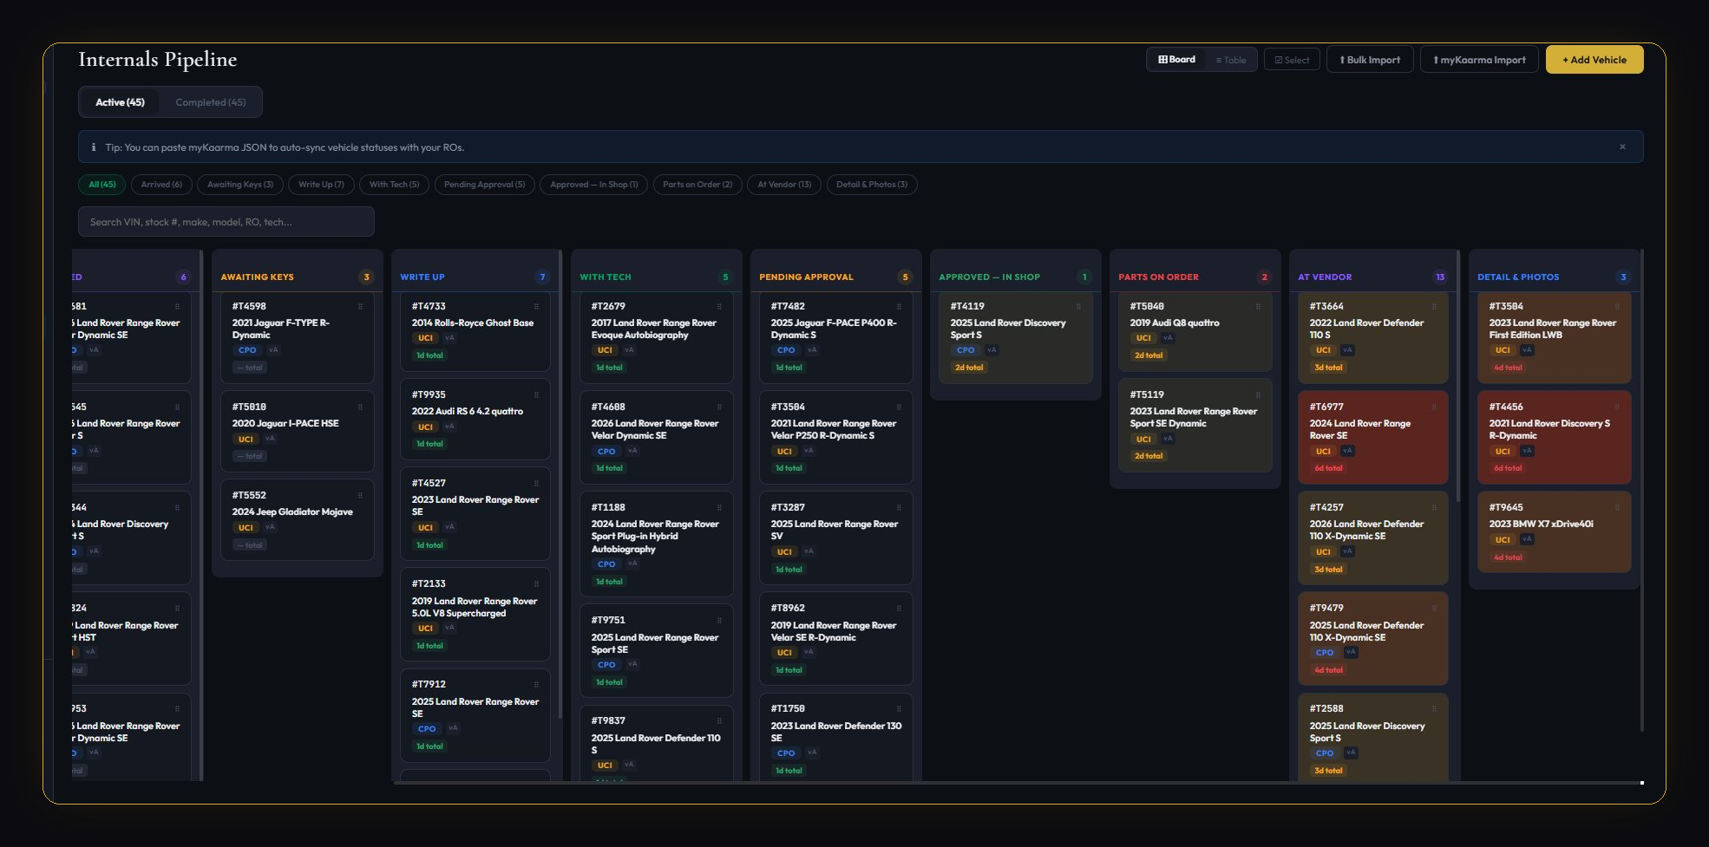The height and width of the screenshot is (847, 1709).
Task: Select the Board view grid icon
Action: [x=1162, y=59]
